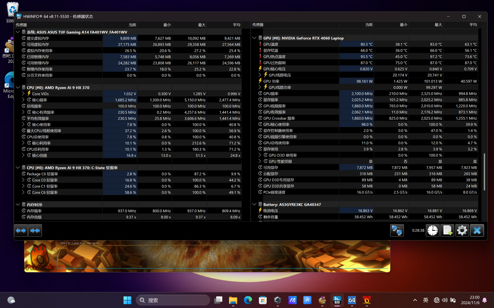The image size is (494, 308).
Task: Close sensors with the blue X button
Action: (x=477, y=231)
